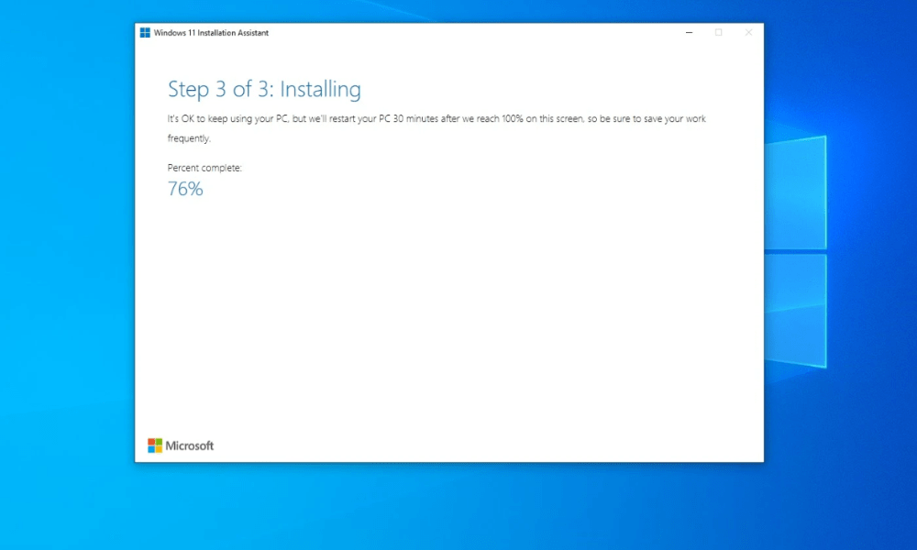
Task: Click the Microsoft wordmark text
Action: point(188,446)
